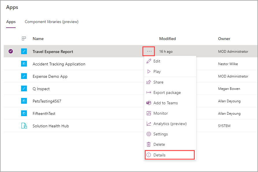Click the Play triangle icon in menu
The image size is (258, 172).
pyautogui.click(x=149, y=71)
